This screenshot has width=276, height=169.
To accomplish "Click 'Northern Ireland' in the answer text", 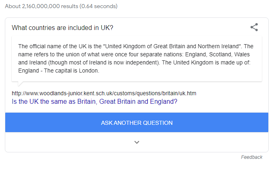I will pyautogui.click(x=218, y=46).
